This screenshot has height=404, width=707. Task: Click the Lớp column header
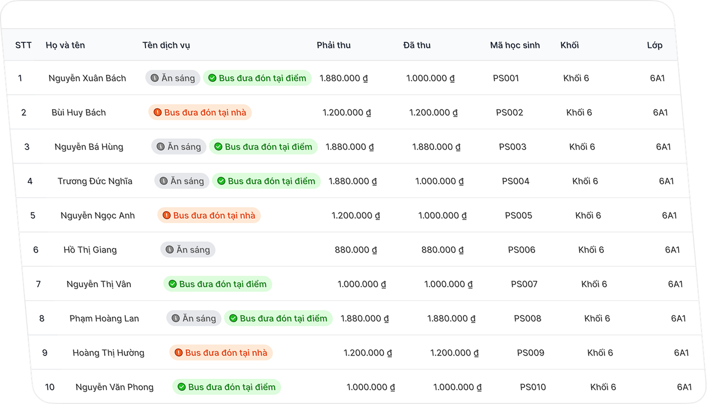[x=654, y=45]
